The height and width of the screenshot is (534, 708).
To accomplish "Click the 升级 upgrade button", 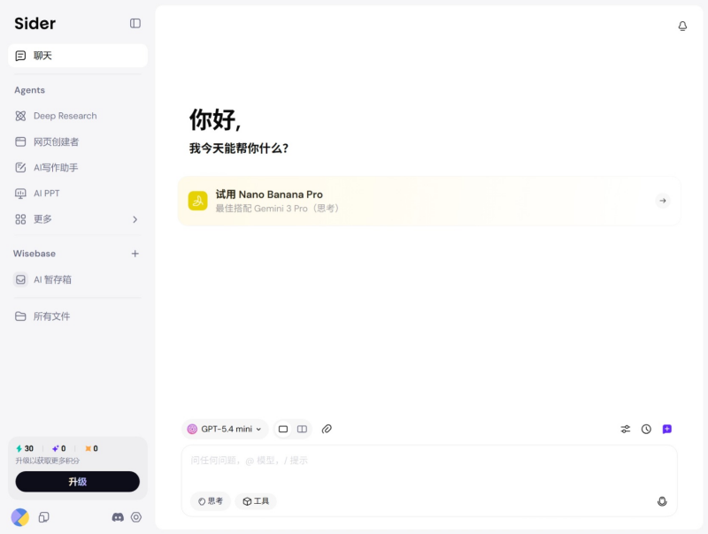I will coord(78,482).
